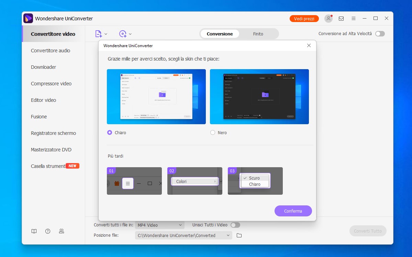
Task: Switch to the Conversione tab
Action: [x=220, y=34]
